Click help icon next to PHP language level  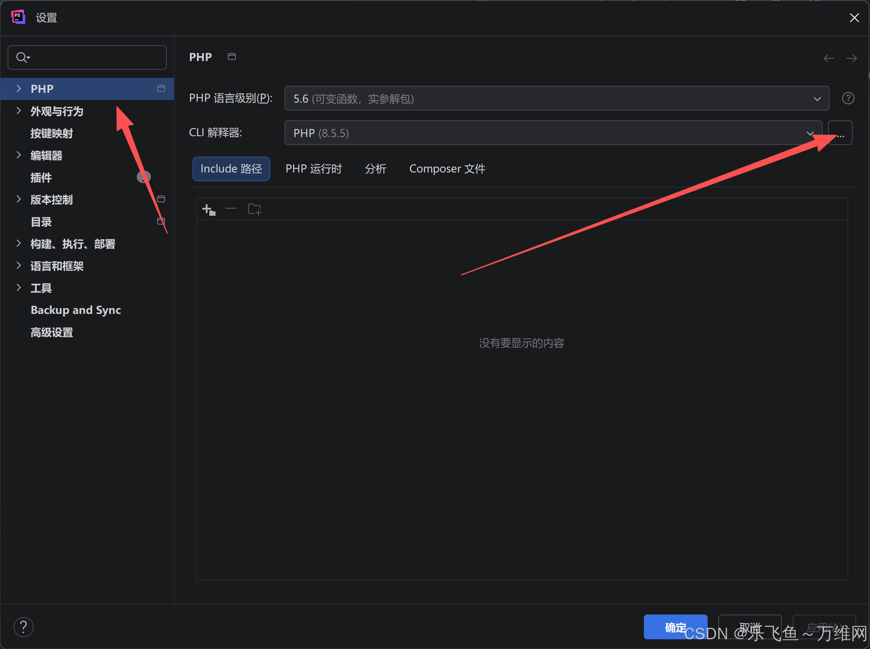click(848, 98)
